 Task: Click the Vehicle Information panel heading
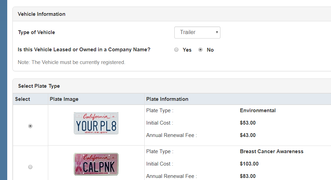[x=41, y=14]
